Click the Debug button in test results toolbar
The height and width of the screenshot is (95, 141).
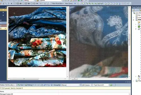pyautogui.click(x=29, y=85)
